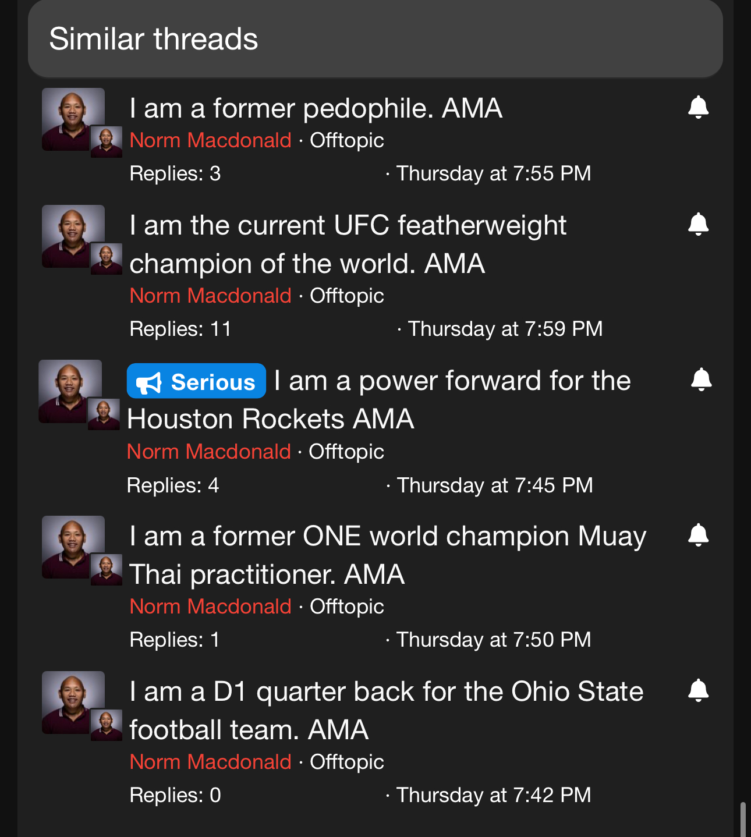751x837 pixels.
Task: Open the ONE world champion Muay Thai thread
Action: pyautogui.click(x=387, y=555)
